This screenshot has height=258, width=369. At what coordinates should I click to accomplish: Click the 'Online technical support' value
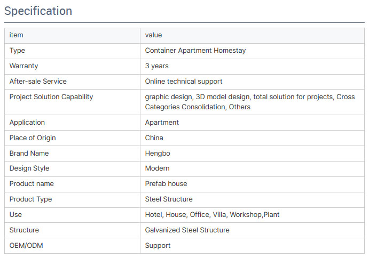184,82
